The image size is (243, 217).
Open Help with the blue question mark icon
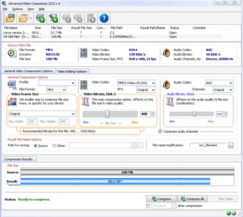coord(104,18)
